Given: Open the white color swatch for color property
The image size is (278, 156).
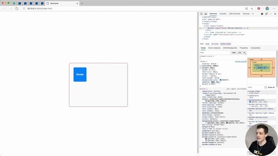Looking at the screenshot, I should pyautogui.click(x=210, y=76).
